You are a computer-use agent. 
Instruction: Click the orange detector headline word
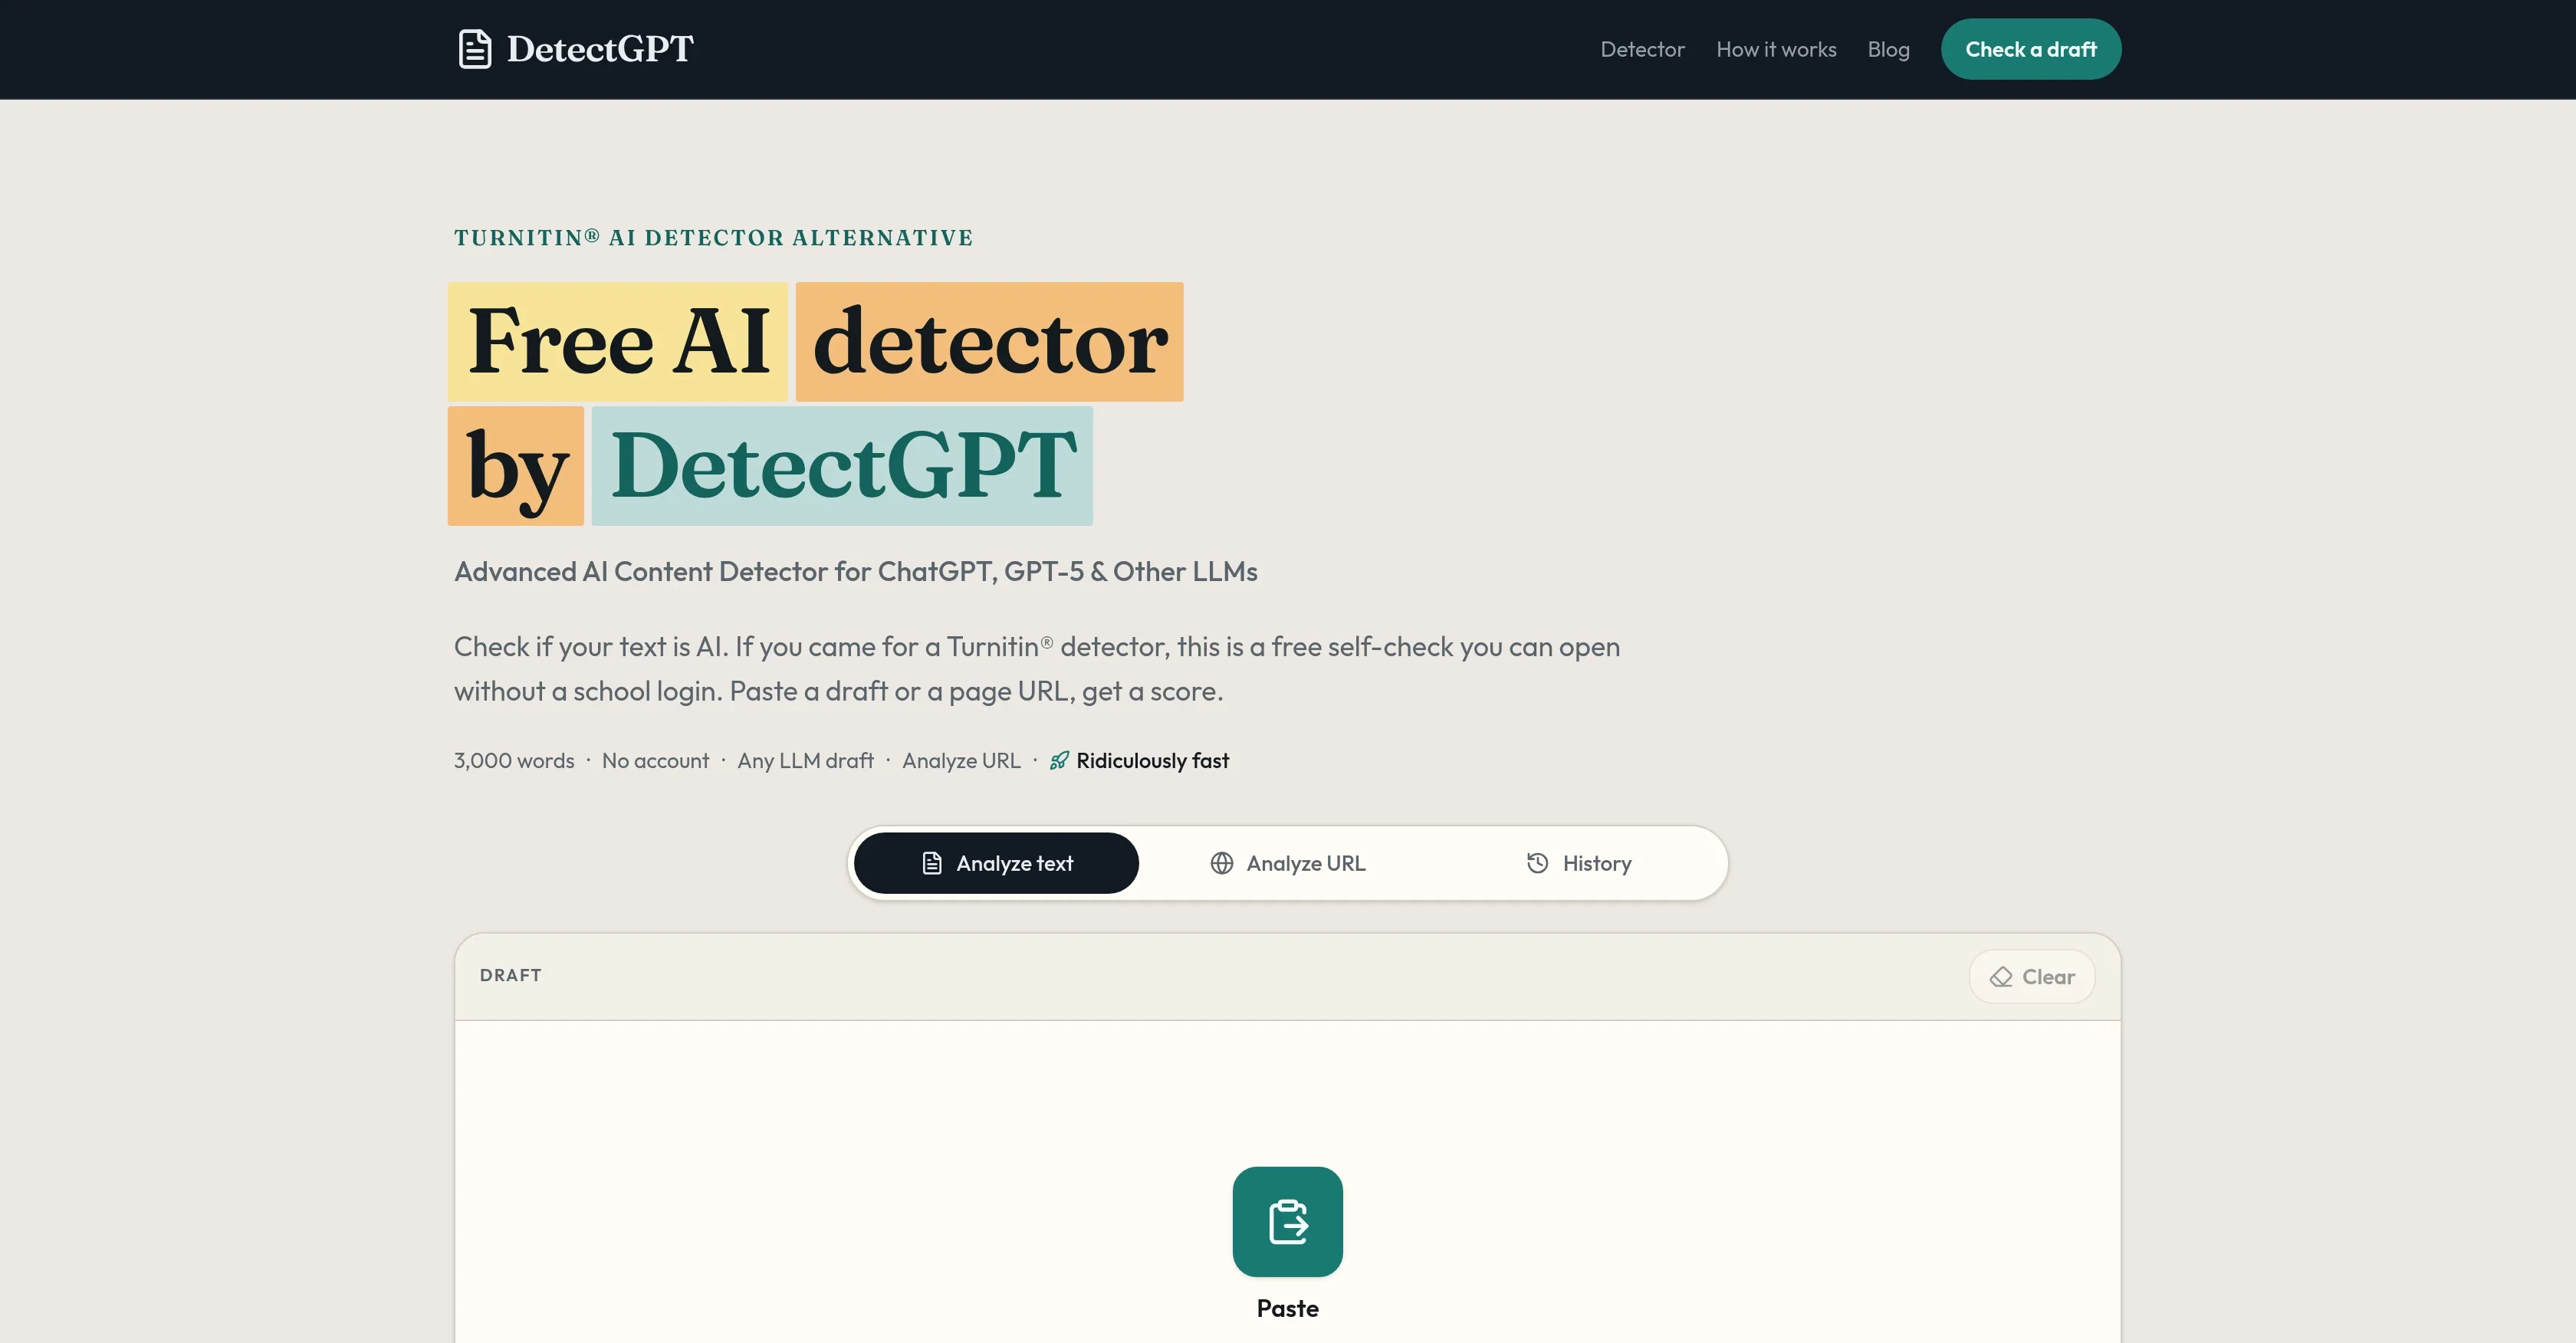click(x=989, y=342)
